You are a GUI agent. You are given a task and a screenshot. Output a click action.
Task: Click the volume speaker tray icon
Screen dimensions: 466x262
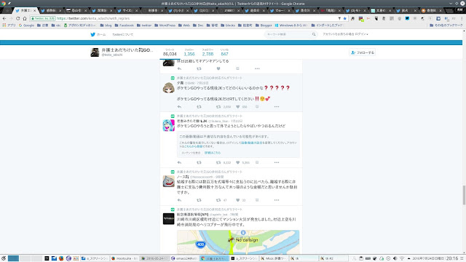(x=395, y=258)
